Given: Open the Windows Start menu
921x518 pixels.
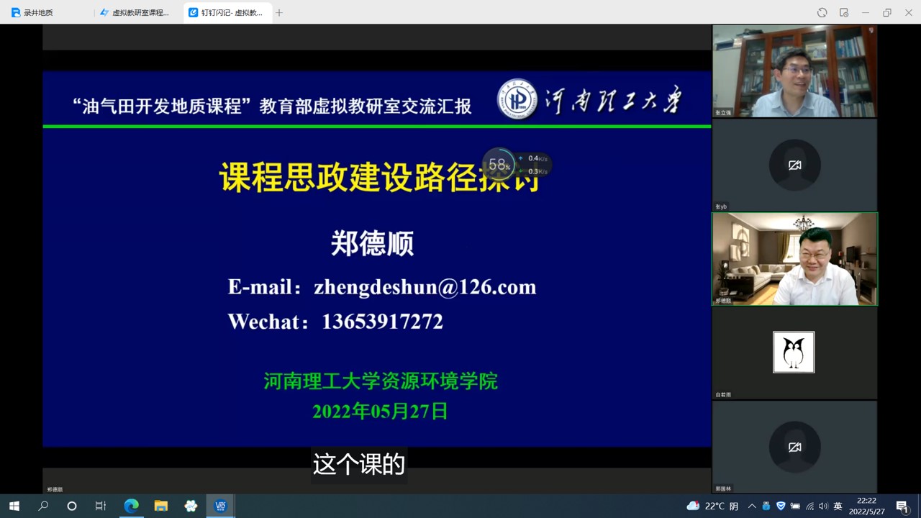Looking at the screenshot, I should pyautogui.click(x=14, y=506).
